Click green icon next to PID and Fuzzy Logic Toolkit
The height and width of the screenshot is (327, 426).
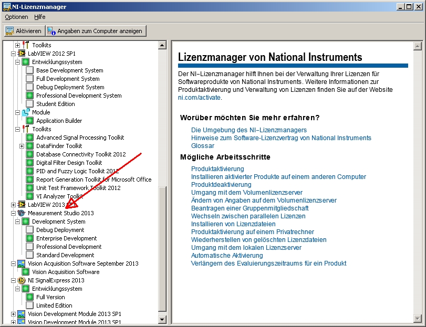click(x=29, y=171)
